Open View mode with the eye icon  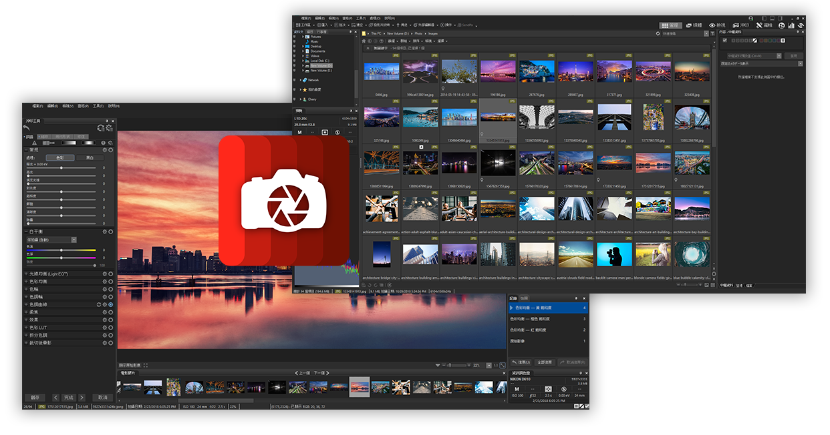pos(716,25)
